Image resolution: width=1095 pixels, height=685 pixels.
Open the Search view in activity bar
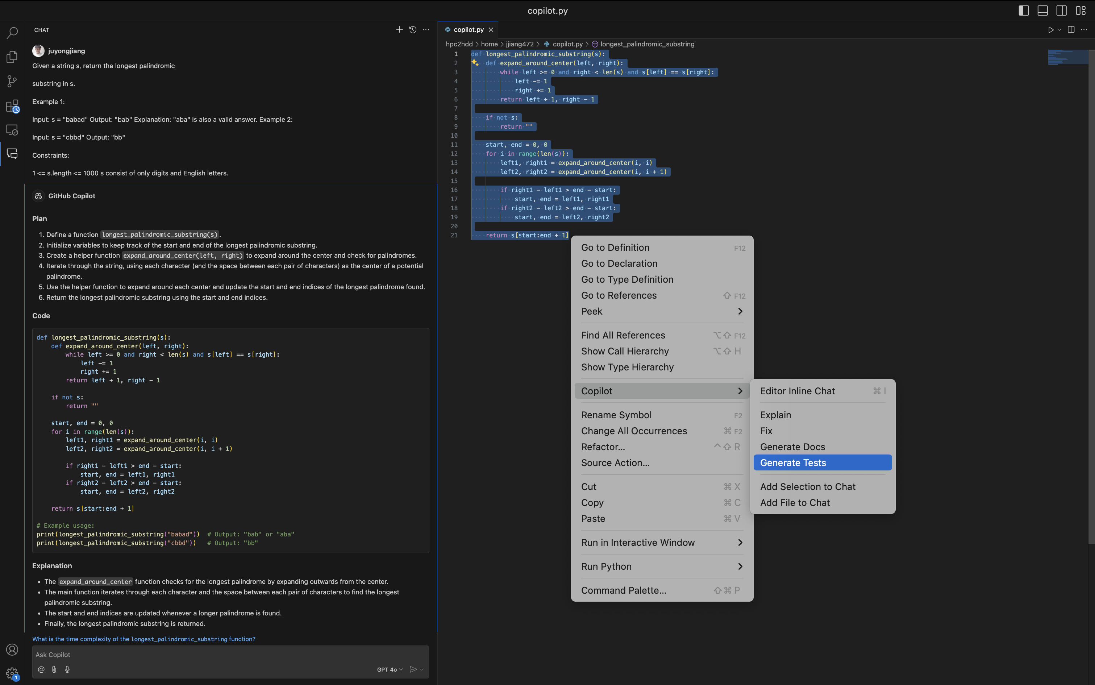click(12, 33)
